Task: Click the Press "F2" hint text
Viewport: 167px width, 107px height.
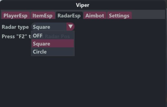Action: [x=15, y=37]
